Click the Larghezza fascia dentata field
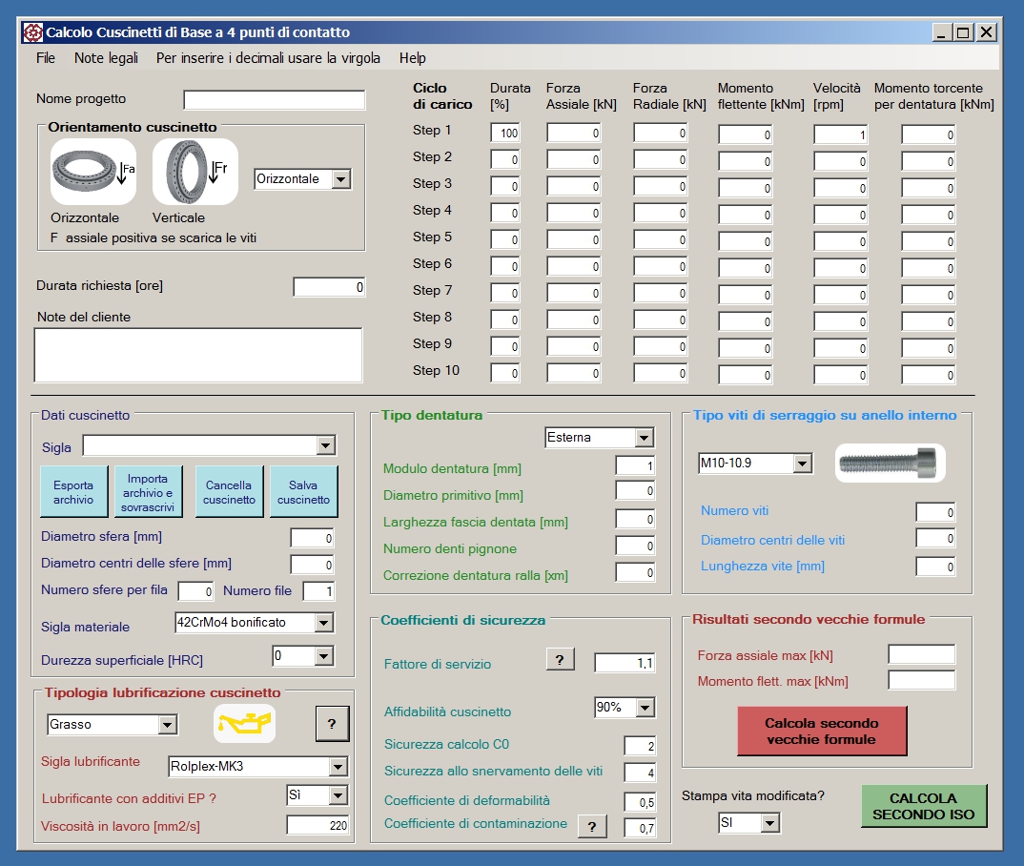1024x866 pixels. [635, 519]
